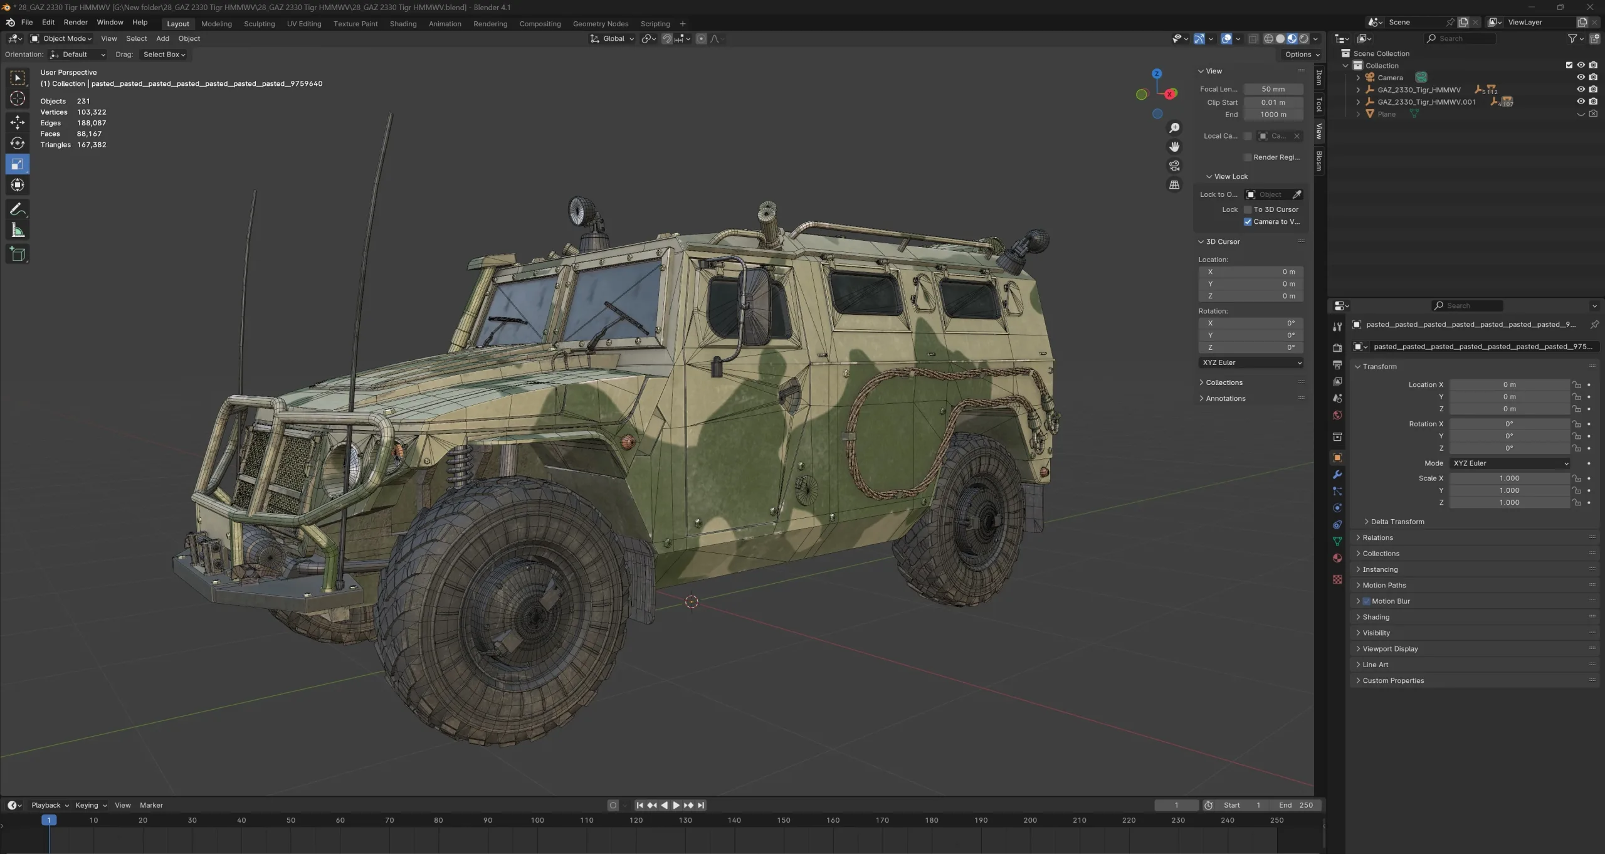Open the Modifier Properties tab (wrench icon)
Image resolution: width=1605 pixels, height=854 pixels.
pos(1337,475)
